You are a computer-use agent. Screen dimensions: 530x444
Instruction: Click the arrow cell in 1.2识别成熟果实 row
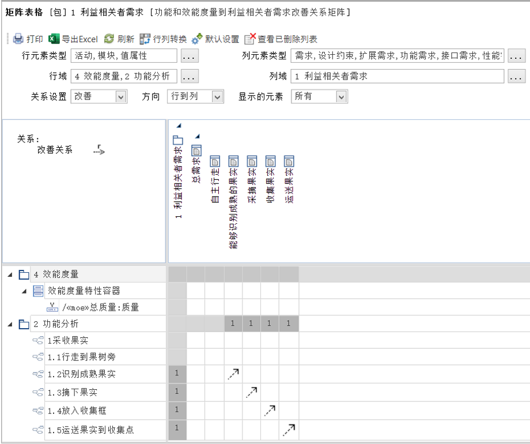click(x=233, y=374)
